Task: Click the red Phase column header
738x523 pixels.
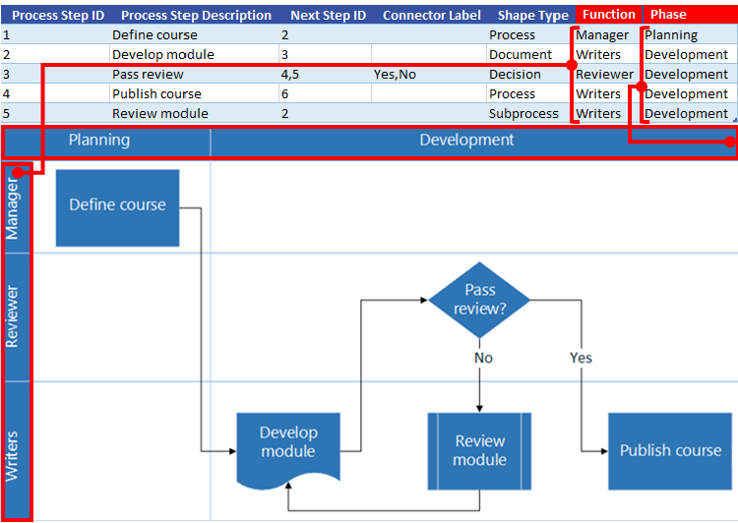Action: (669, 15)
